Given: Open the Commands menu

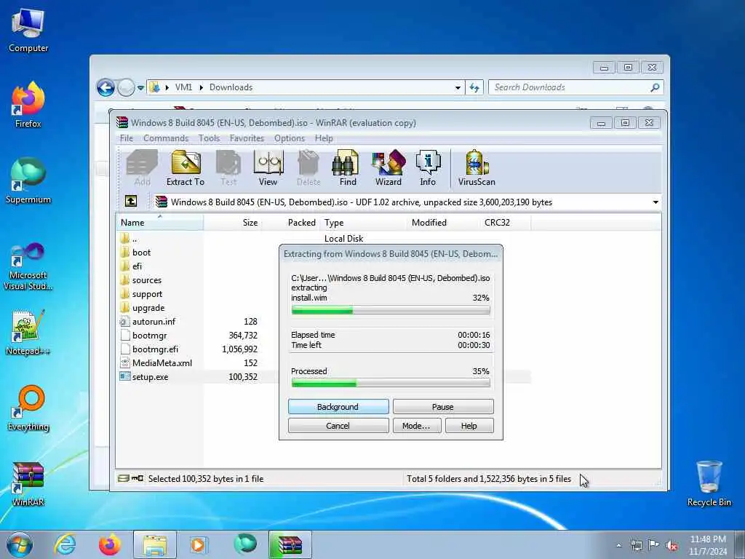Looking at the screenshot, I should click(x=166, y=138).
